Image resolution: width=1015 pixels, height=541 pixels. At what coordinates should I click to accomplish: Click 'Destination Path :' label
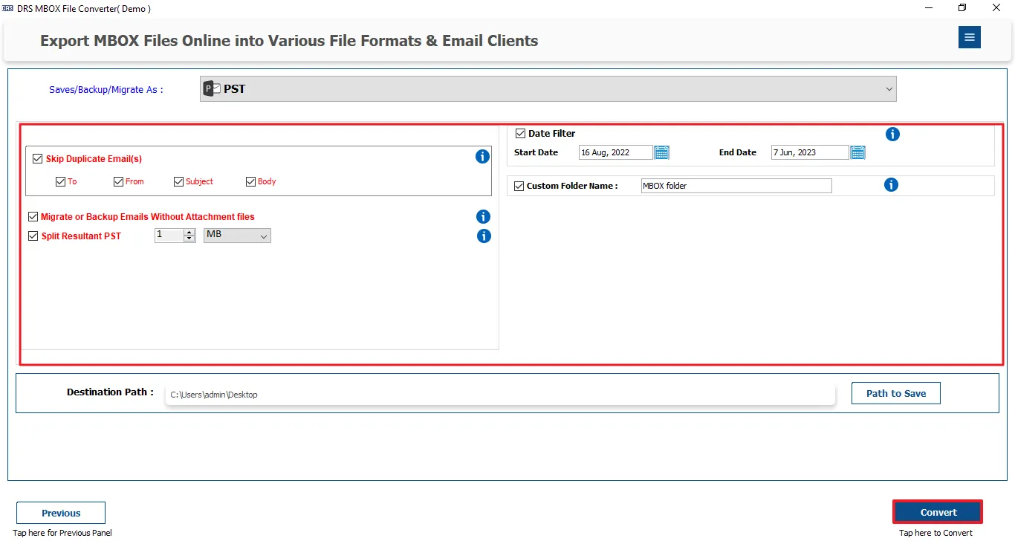click(x=110, y=392)
